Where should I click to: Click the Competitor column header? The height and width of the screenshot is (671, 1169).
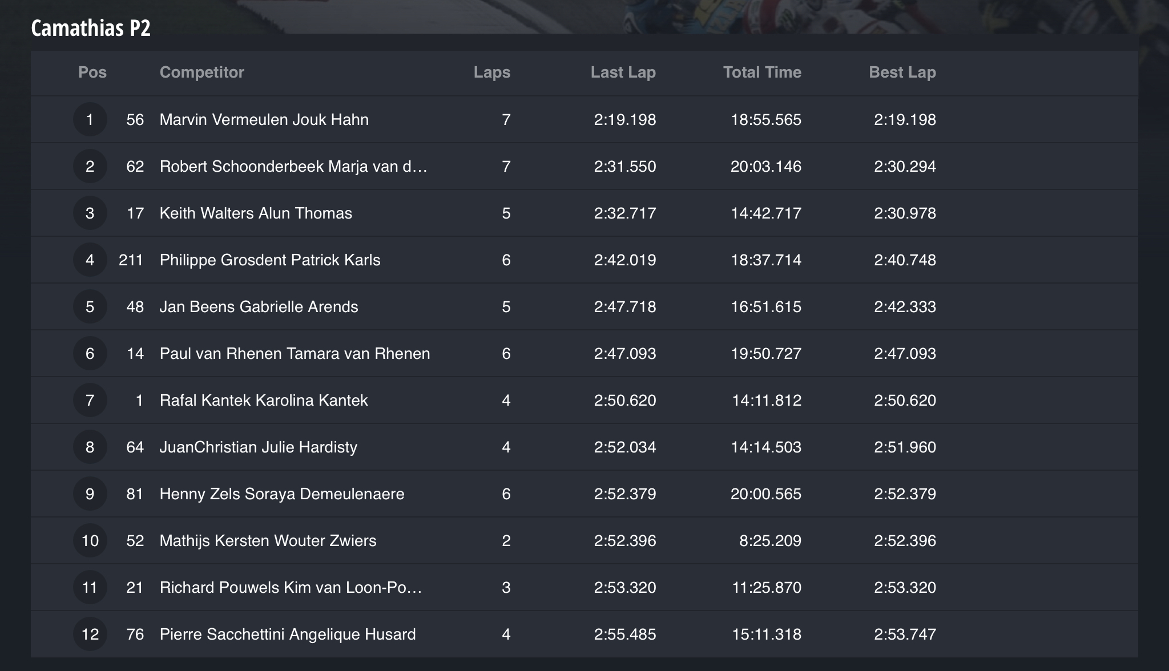(201, 72)
